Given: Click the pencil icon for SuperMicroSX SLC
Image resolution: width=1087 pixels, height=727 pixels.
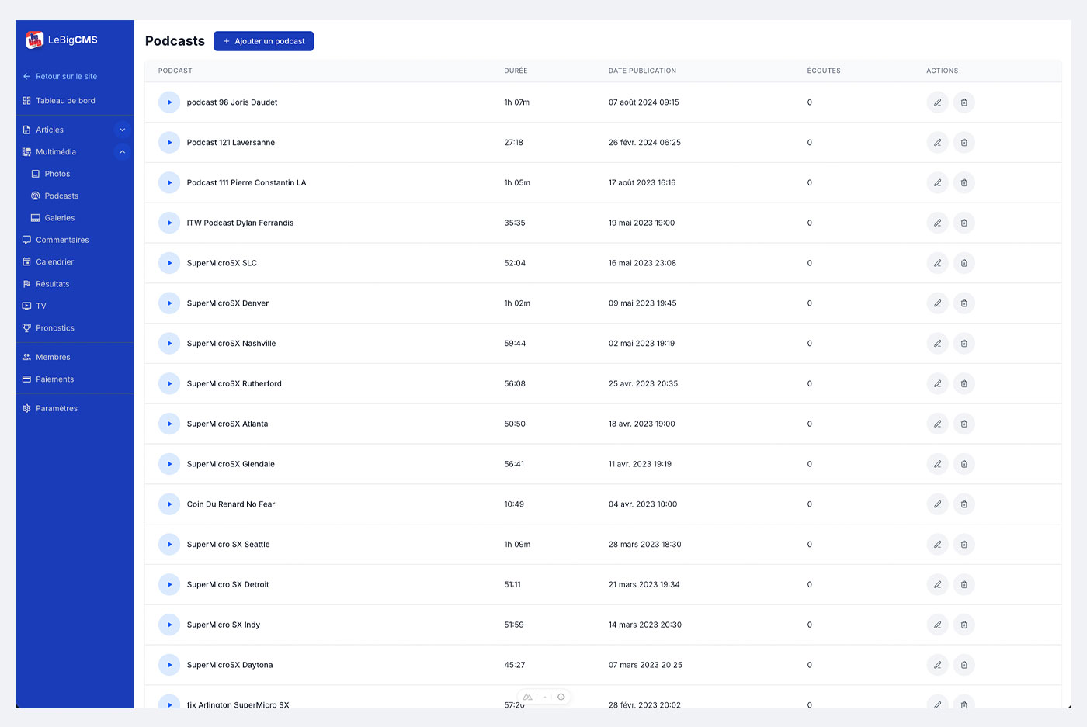Looking at the screenshot, I should click(937, 263).
